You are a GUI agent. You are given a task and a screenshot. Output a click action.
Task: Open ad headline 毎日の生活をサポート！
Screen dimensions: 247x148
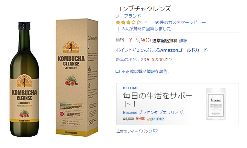coord(158,100)
